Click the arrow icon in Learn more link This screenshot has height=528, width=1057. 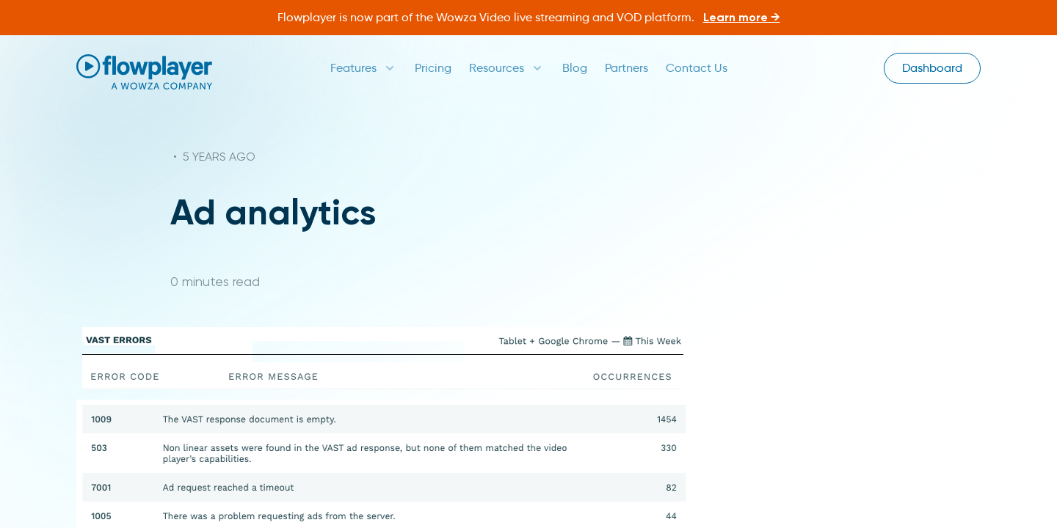pyautogui.click(x=775, y=17)
